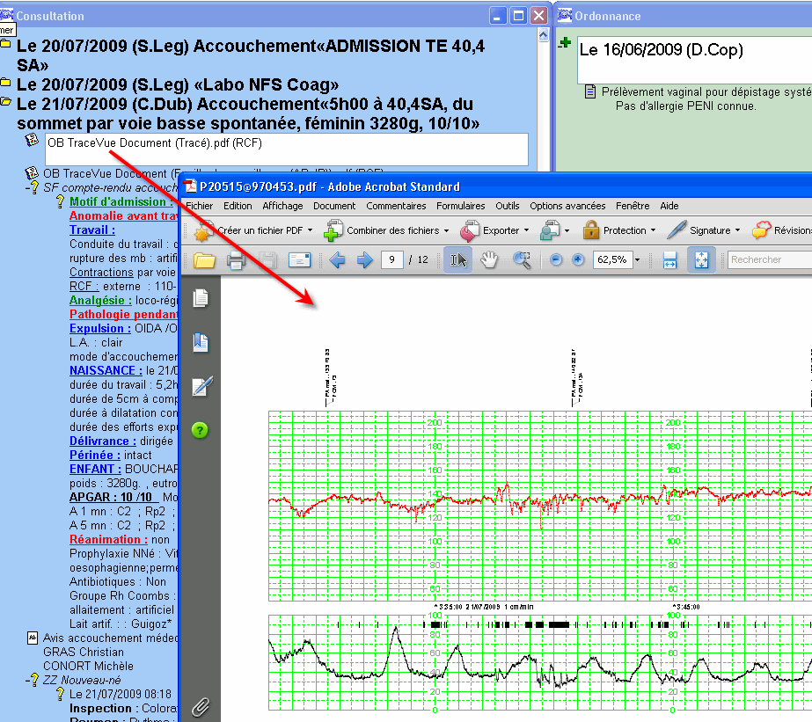This screenshot has width=812, height=722.
Task: Open the Attachments paperclip panel
Action: pyautogui.click(x=201, y=707)
